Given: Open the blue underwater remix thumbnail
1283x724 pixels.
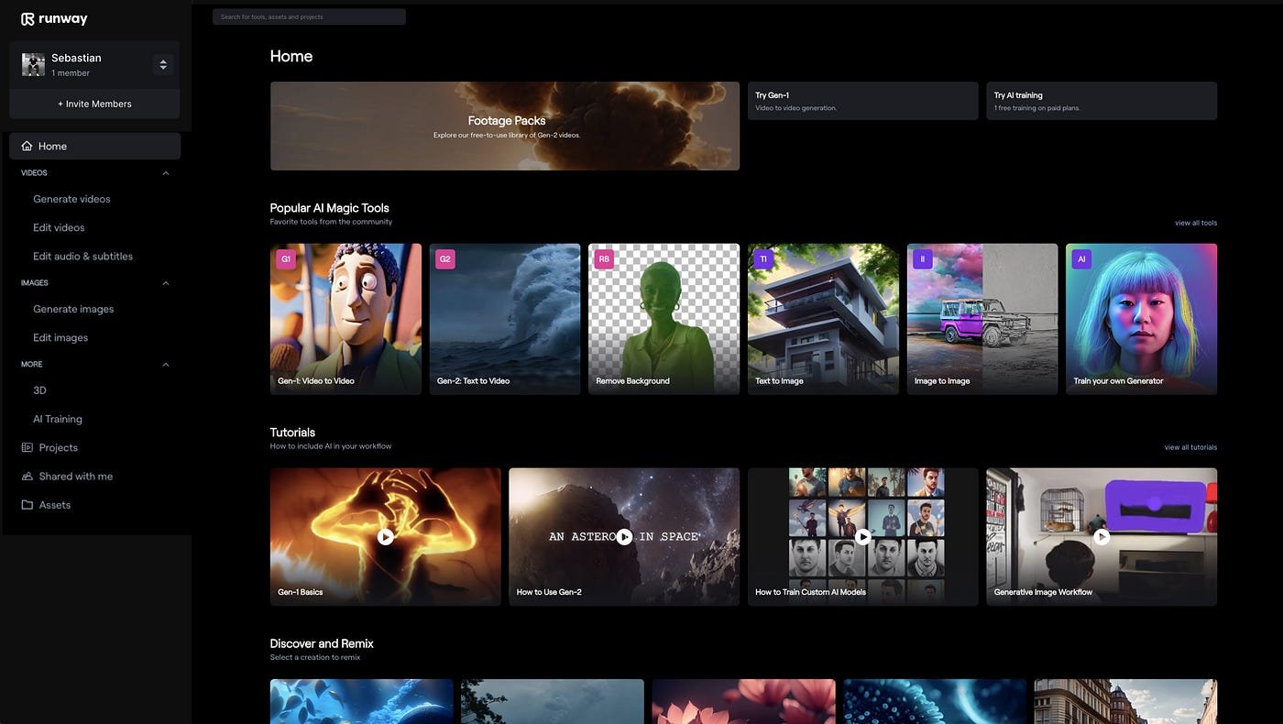Looking at the screenshot, I should click(362, 701).
